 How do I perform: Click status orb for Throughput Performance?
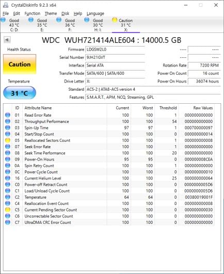tap(8, 121)
